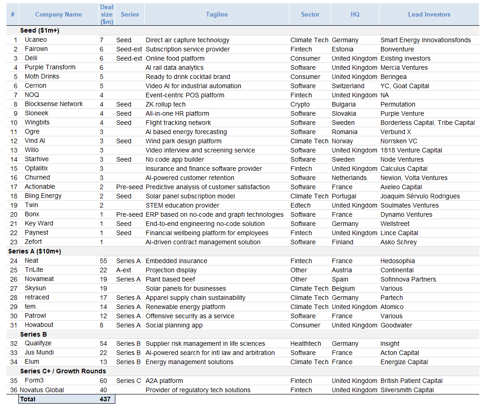This screenshot has width=483, height=411.
Task: Click the "Wingbits" company name
Action: (x=37, y=123)
